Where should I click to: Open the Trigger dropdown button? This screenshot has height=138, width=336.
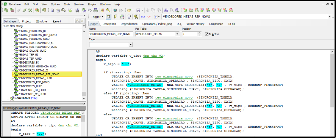point(97,17)
